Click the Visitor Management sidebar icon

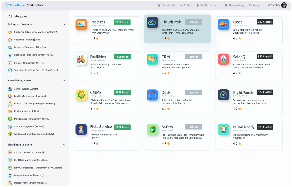point(10,127)
